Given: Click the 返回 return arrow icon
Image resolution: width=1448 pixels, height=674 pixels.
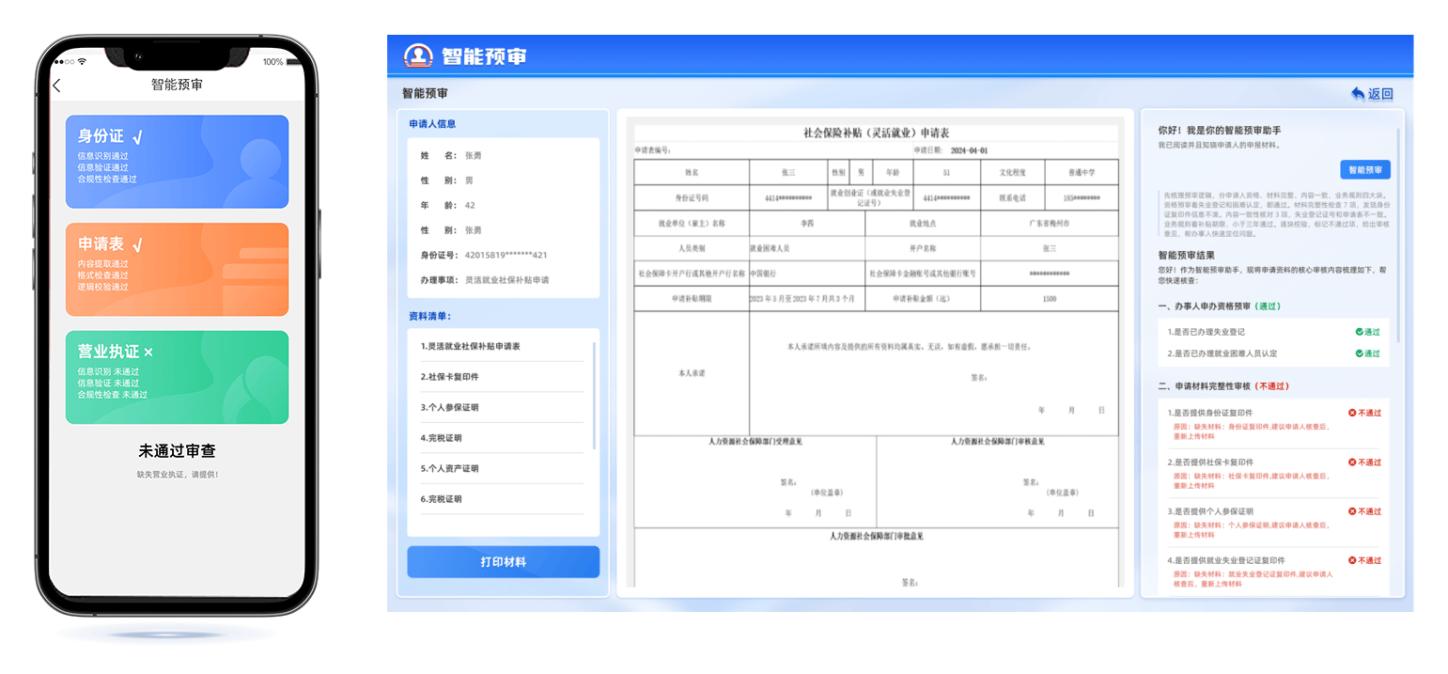Looking at the screenshot, I should pos(1358,94).
